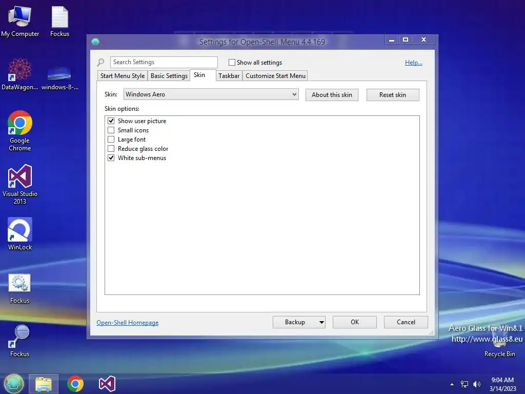Click the taskbar clock showing 9:04 AM

[x=502, y=384]
